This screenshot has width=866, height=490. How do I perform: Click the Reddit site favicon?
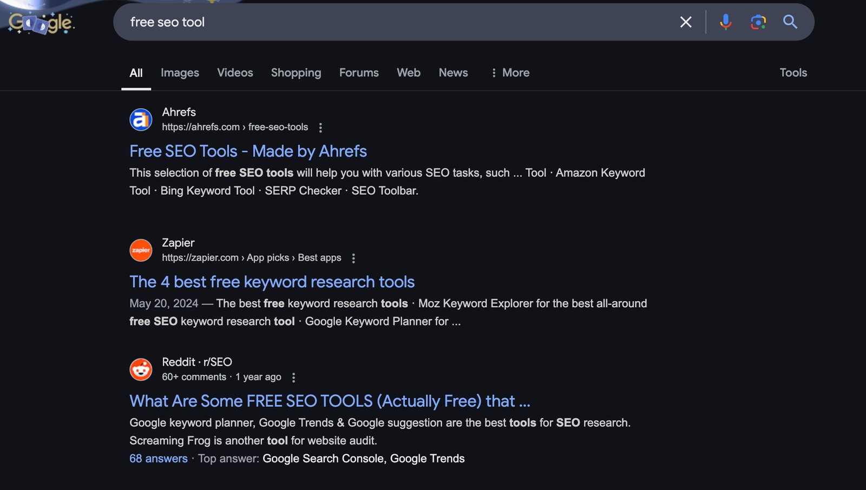tap(141, 369)
